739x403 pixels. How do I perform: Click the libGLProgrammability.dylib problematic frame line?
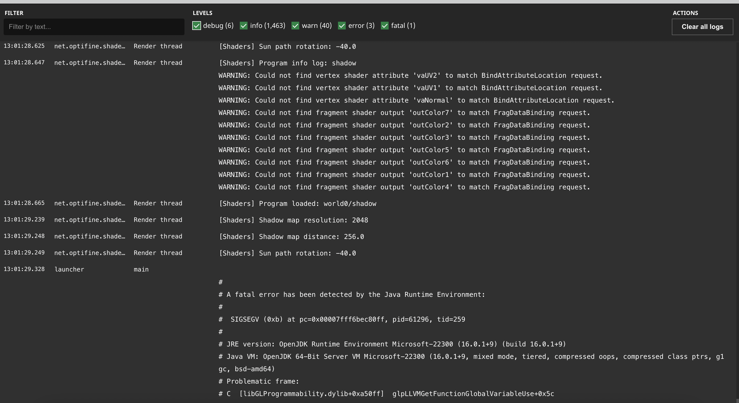(386, 394)
